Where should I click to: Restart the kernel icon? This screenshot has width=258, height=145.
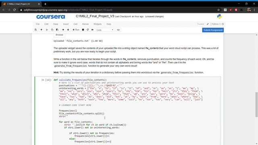pyautogui.click(x=88, y=30)
